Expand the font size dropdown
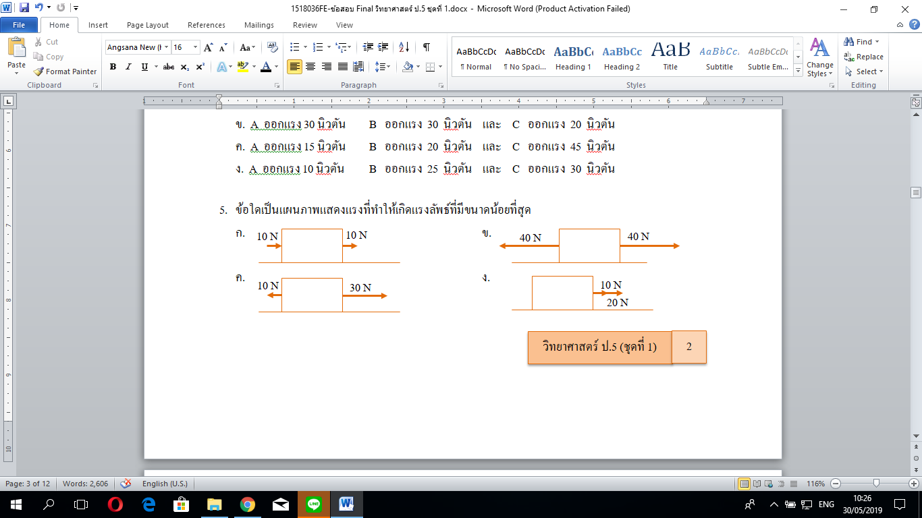The height and width of the screenshot is (518, 922). point(196,47)
